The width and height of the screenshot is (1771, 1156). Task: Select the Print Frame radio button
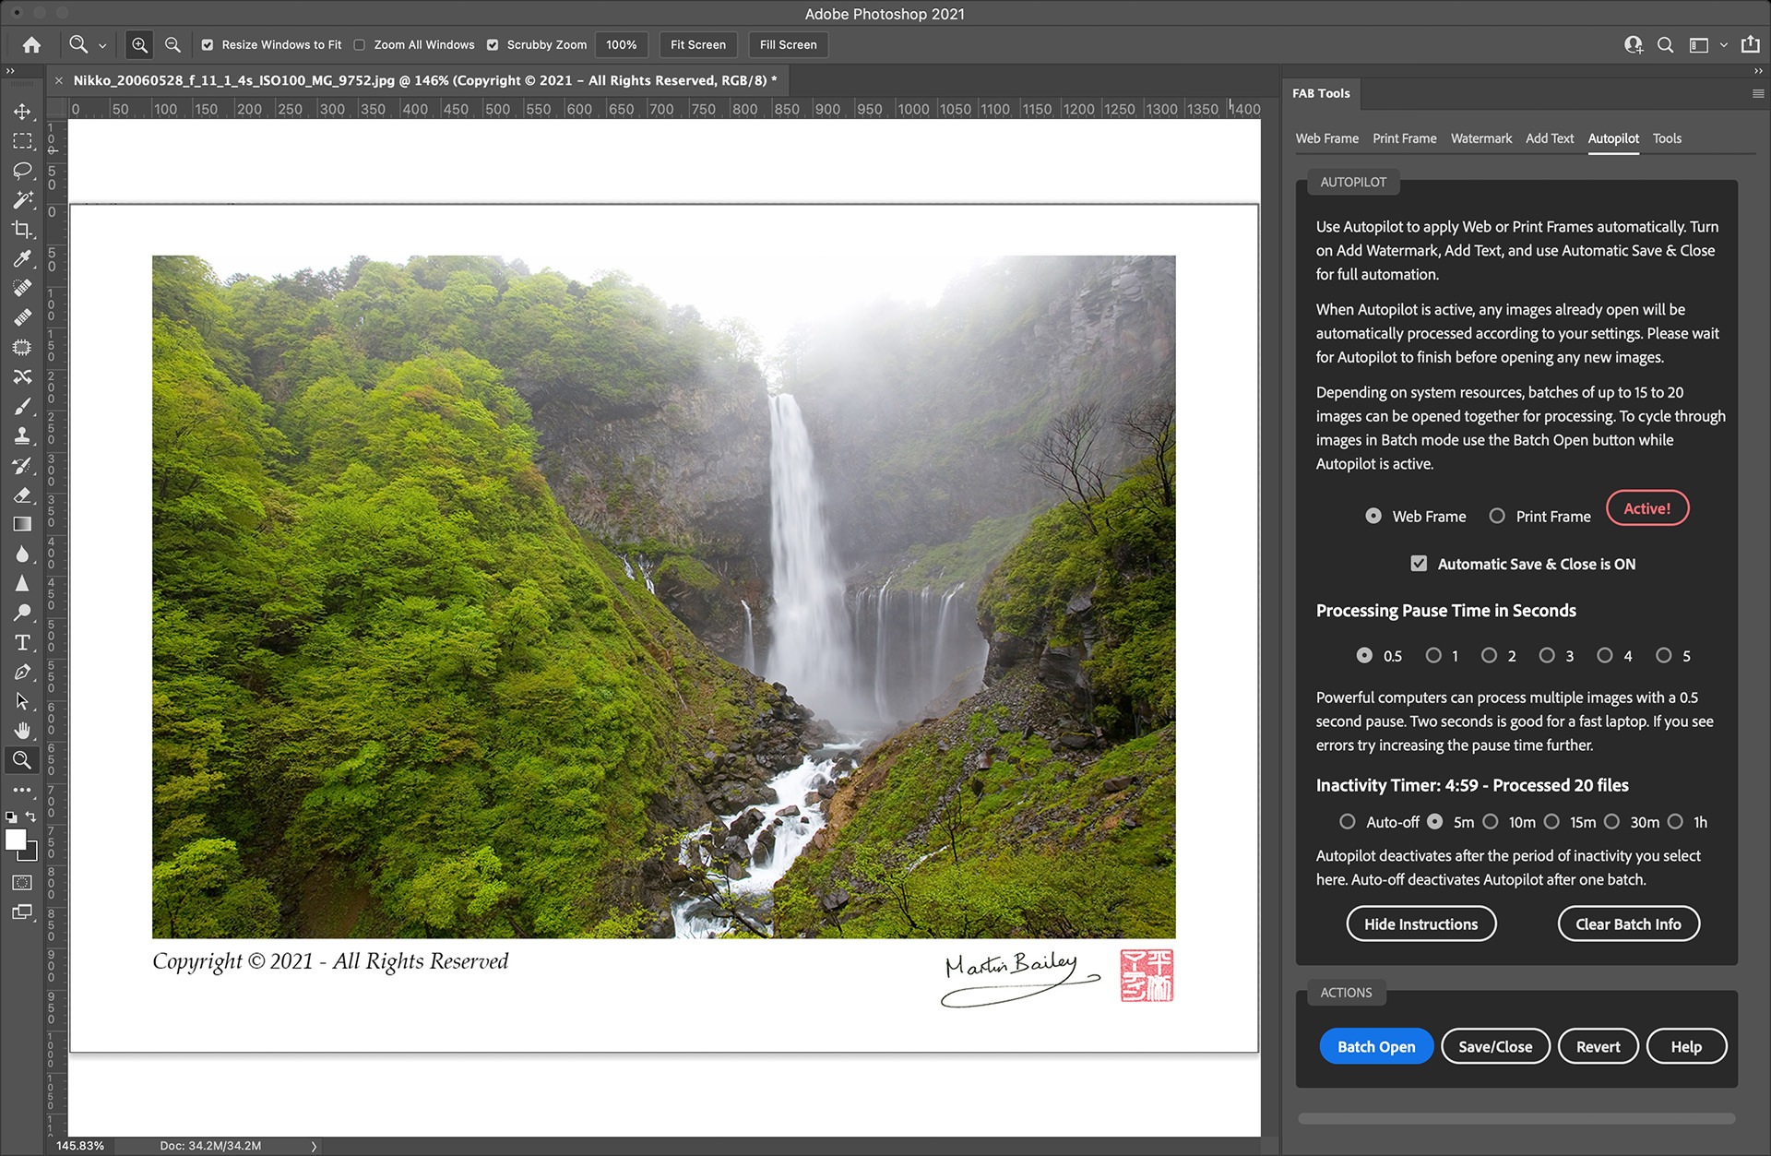click(1497, 517)
